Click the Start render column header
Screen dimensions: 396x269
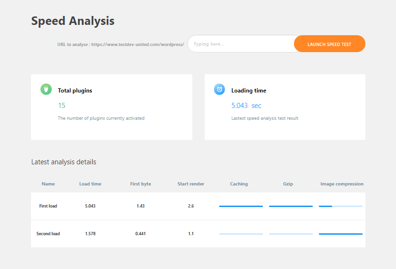point(191,184)
